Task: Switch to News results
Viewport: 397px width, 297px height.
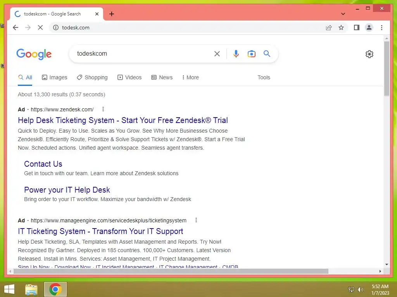Action: pos(162,77)
